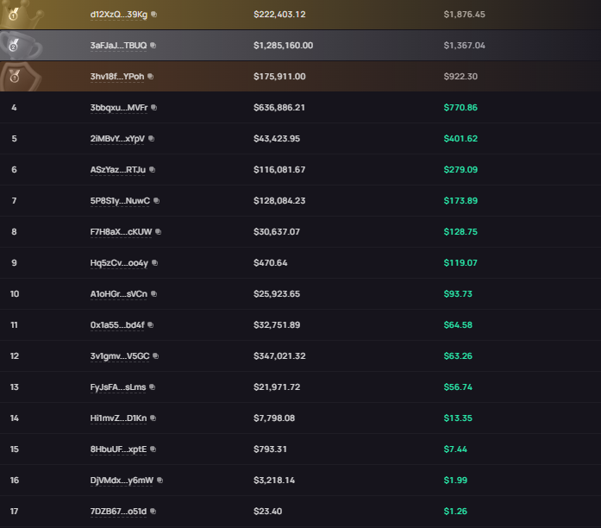601x528 pixels.
Task: Open wallet address 3v1gmv...V5GC
Action: 120,356
